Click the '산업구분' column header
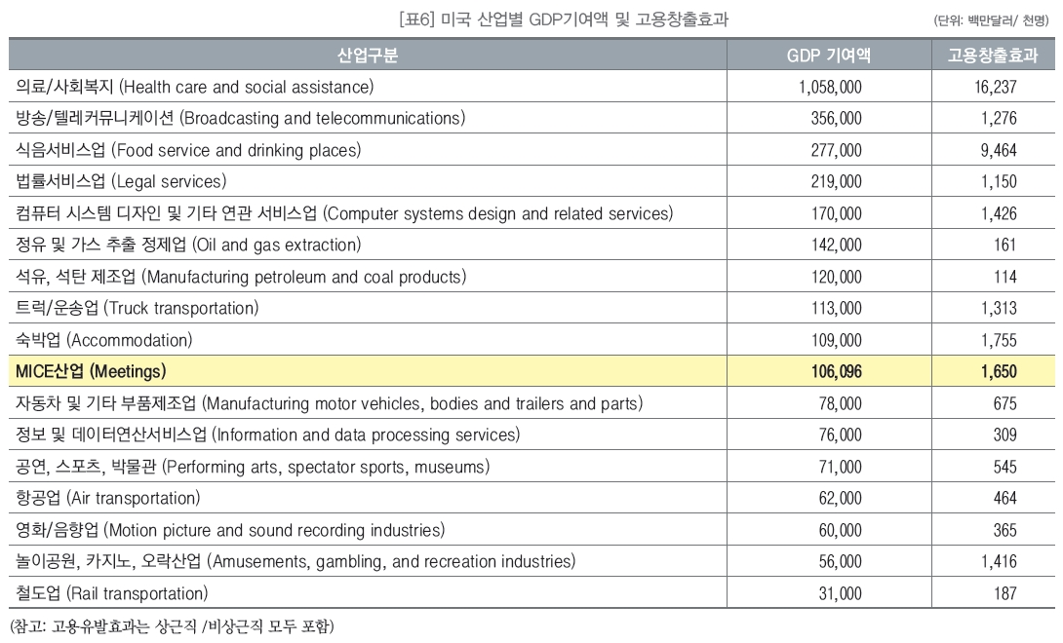The height and width of the screenshot is (643, 1063). pos(368,56)
